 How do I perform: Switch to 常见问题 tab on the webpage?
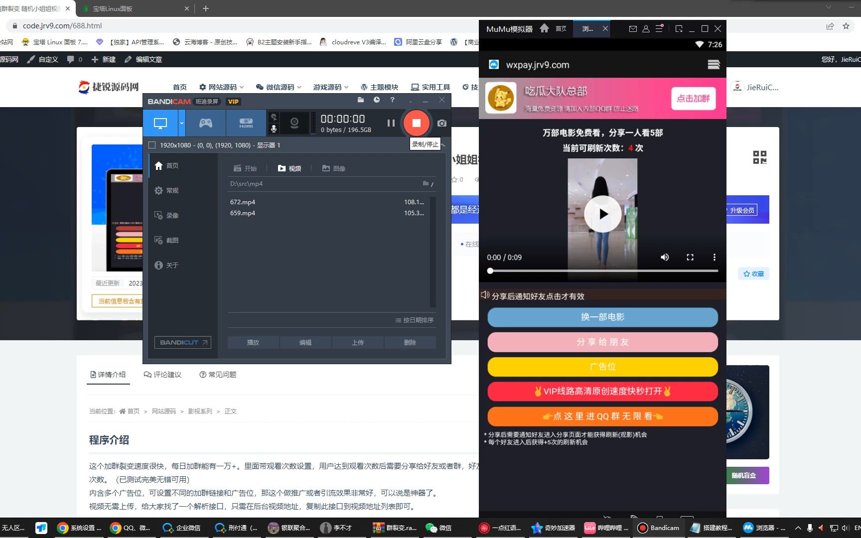tap(218, 375)
